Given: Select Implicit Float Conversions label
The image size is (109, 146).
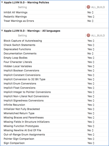Looking at the screenshot, I should [19, 88].
